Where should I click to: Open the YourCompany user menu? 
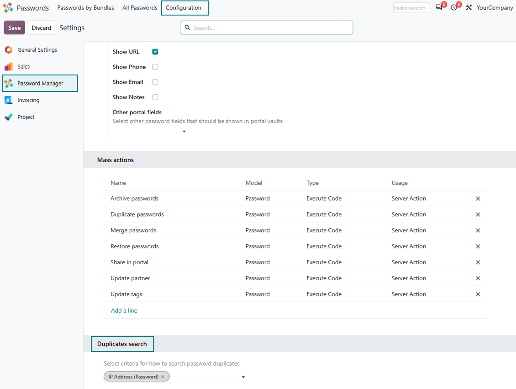click(495, 8)
